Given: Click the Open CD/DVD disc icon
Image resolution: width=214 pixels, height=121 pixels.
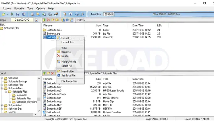Looking at the screenshot, I should point(12,14).
